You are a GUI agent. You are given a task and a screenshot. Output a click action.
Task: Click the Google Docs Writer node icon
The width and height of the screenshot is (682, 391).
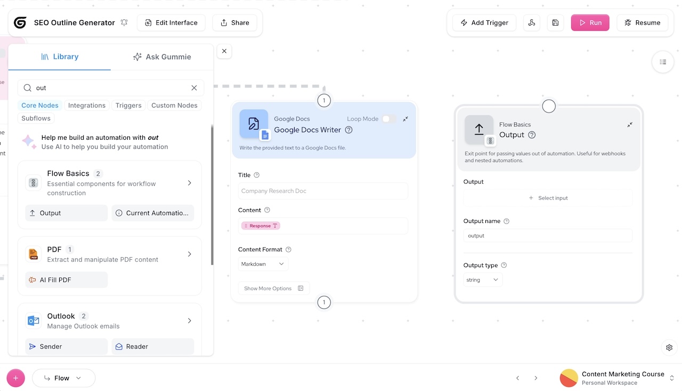[254, 124]
